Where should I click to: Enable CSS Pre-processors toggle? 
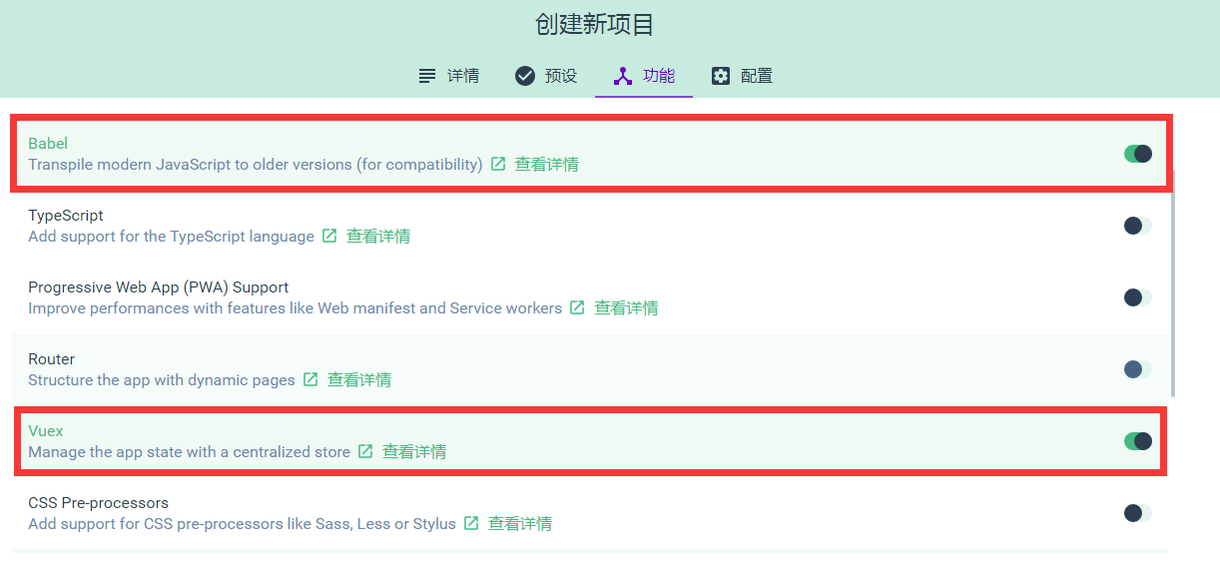tap(1137, 513)
